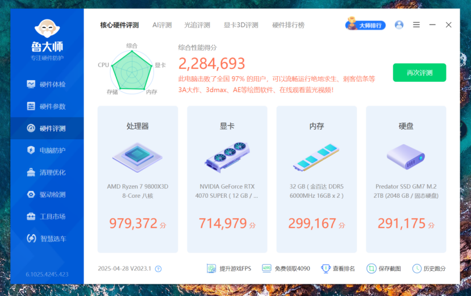Viewport: 471px width, 296px height.
Task: Switch to 硬件排行榜 tab
Action: coord(289,25)
